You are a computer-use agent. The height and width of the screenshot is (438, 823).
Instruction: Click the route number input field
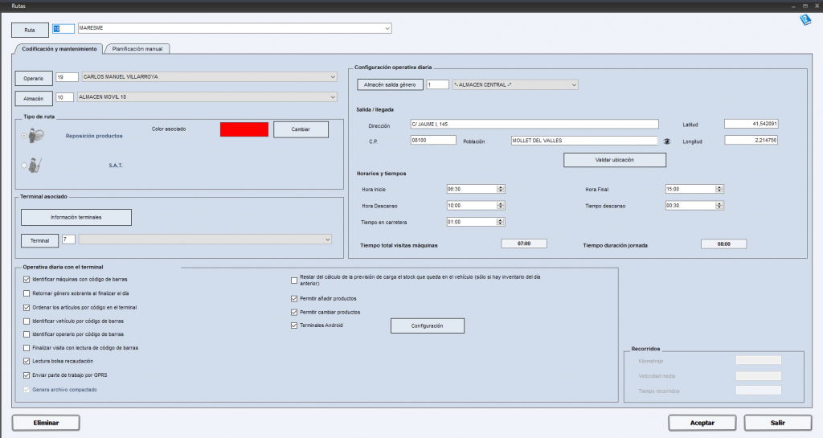point(63,28)
